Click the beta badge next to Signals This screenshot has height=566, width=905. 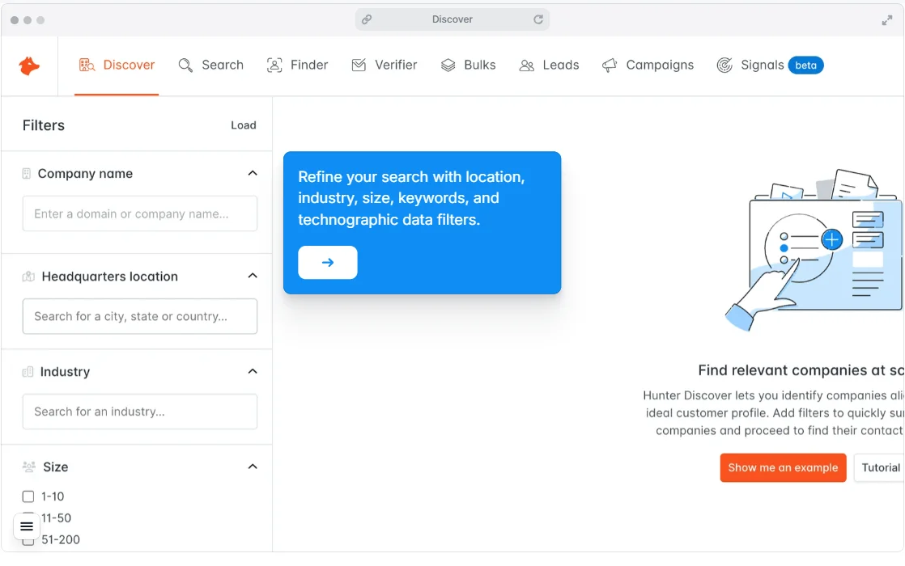click(x=805, y=65)
